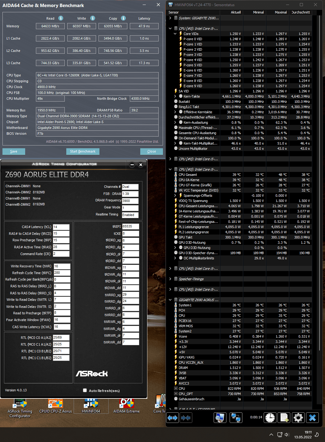Click the HWiNFO collapse columns arrows icon
Screen dimensions: 325x442
coord(186,418)
